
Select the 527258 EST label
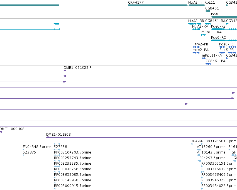pyautogui.click(x=60, y=147)
